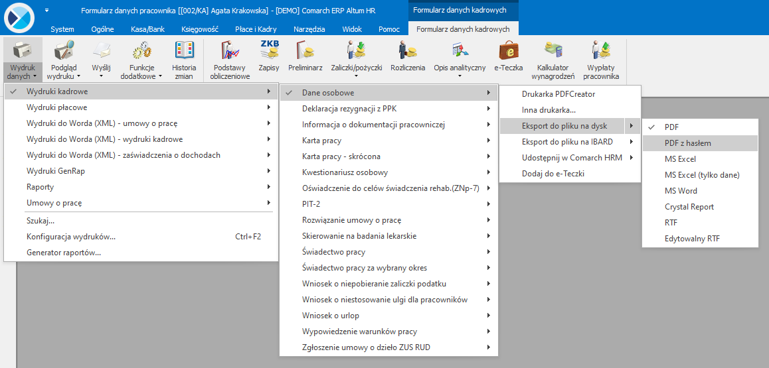Open the System ribbon tab
769x368 pixels.
pyautogui.click(x=62, y=29)
